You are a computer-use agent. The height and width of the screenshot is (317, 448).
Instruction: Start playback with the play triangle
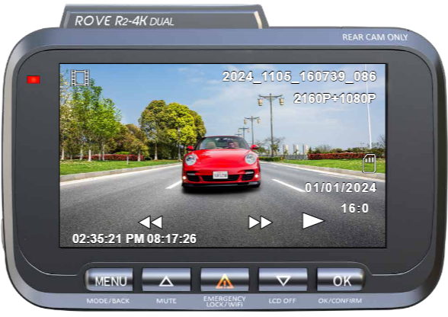click(x=313, y=221)
